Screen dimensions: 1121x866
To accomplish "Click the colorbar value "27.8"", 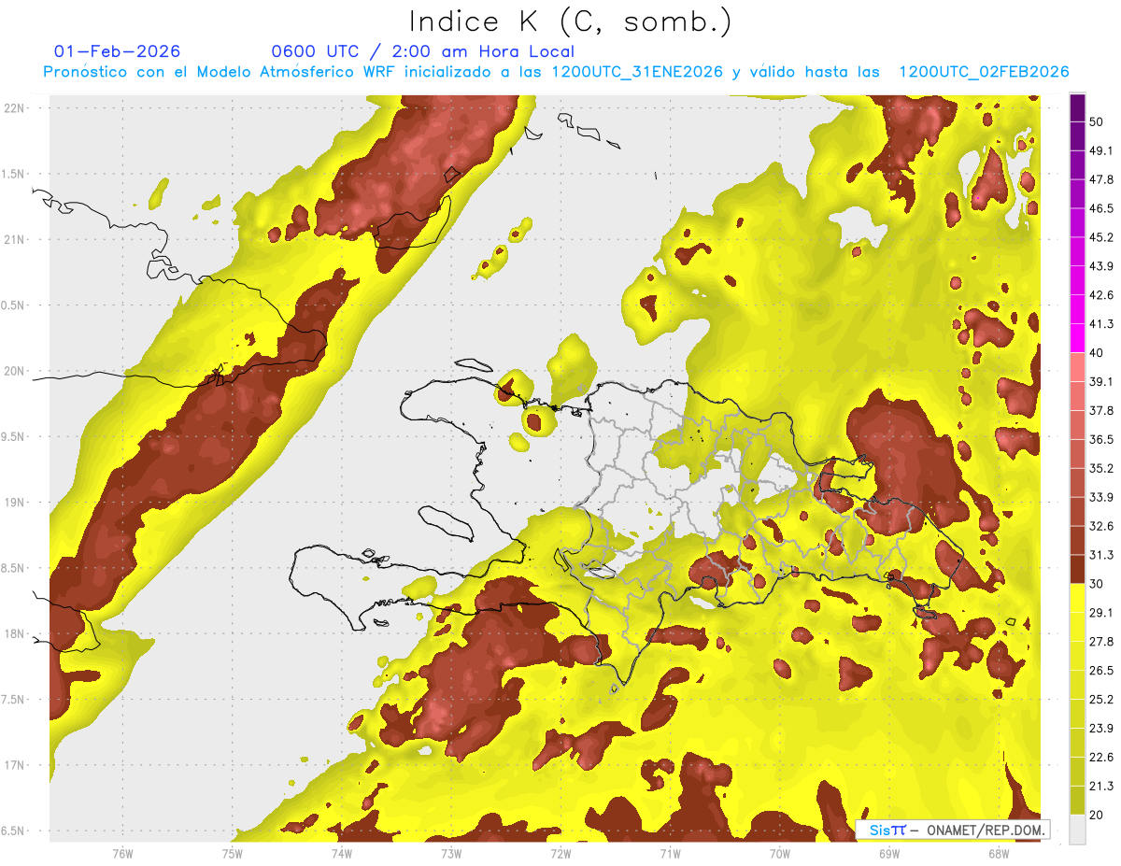I will click(1101, 641).
